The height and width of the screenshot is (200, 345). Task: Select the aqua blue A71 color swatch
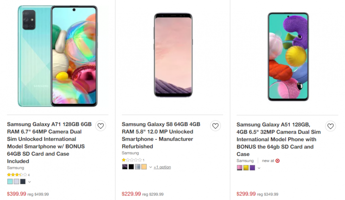click(10, 181)
